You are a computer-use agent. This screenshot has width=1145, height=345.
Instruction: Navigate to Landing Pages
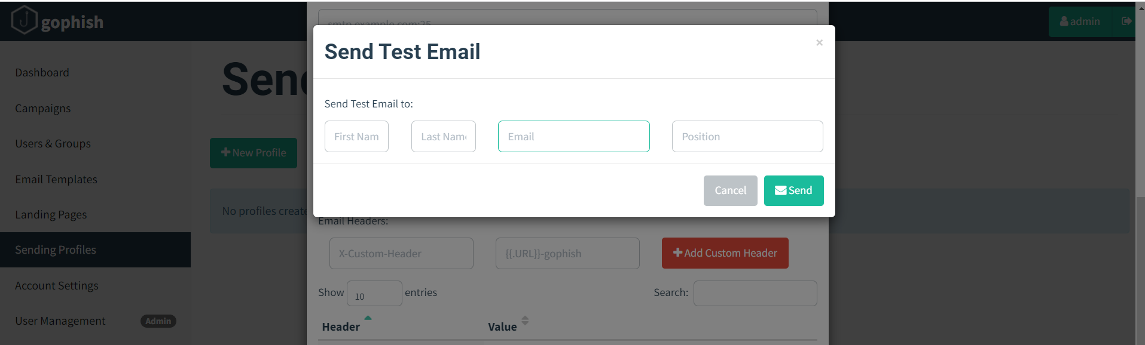coord(51,215)
